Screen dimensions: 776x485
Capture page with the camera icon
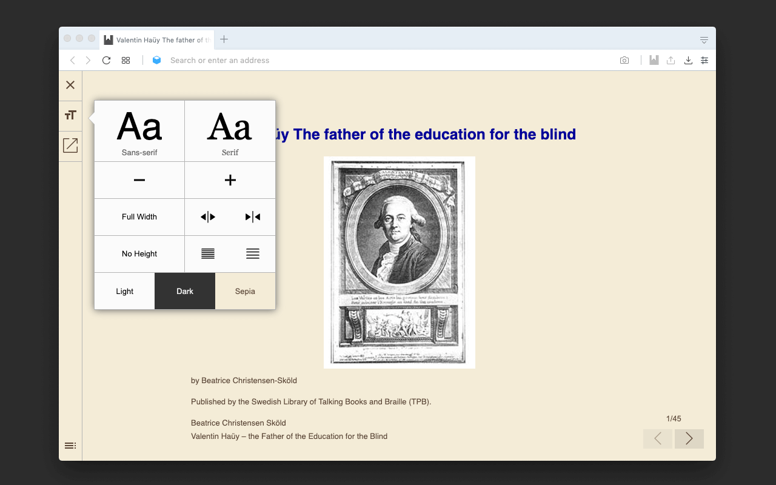[x=624, y=60]
